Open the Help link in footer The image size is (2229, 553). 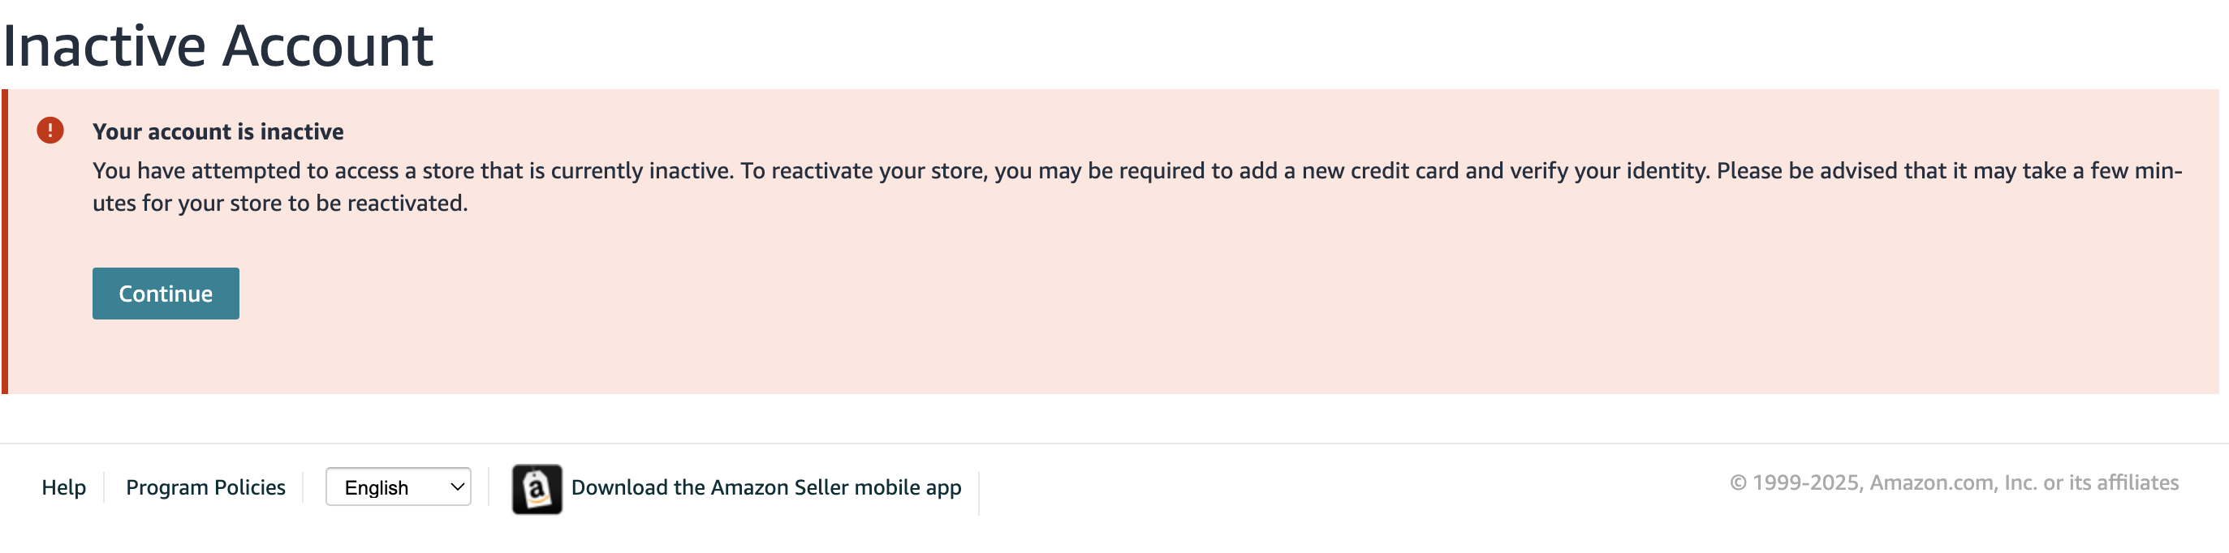click(x=63, y=487)
